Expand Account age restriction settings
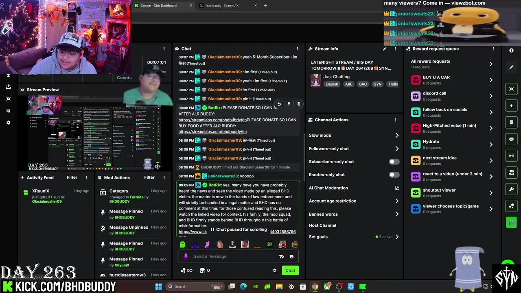The height and width of the screenshot is (293, 521). pyautogui.click(x=353, y=201)
